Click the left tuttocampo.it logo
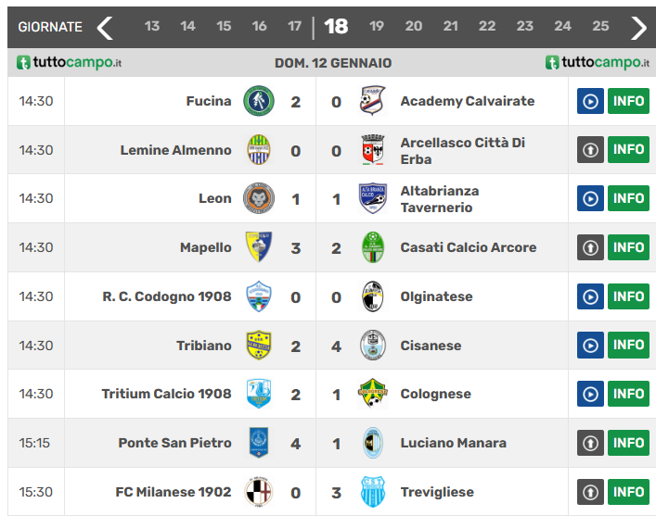 tap(69, 63)
